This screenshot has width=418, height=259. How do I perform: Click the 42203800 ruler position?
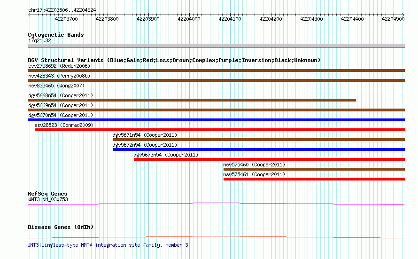[x=107, y=19]
